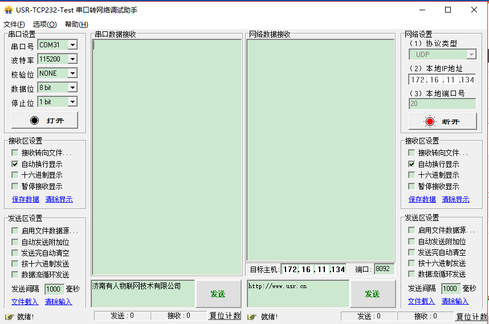Open the 8 bit data bits dropdown

click(x=72, y=88)
